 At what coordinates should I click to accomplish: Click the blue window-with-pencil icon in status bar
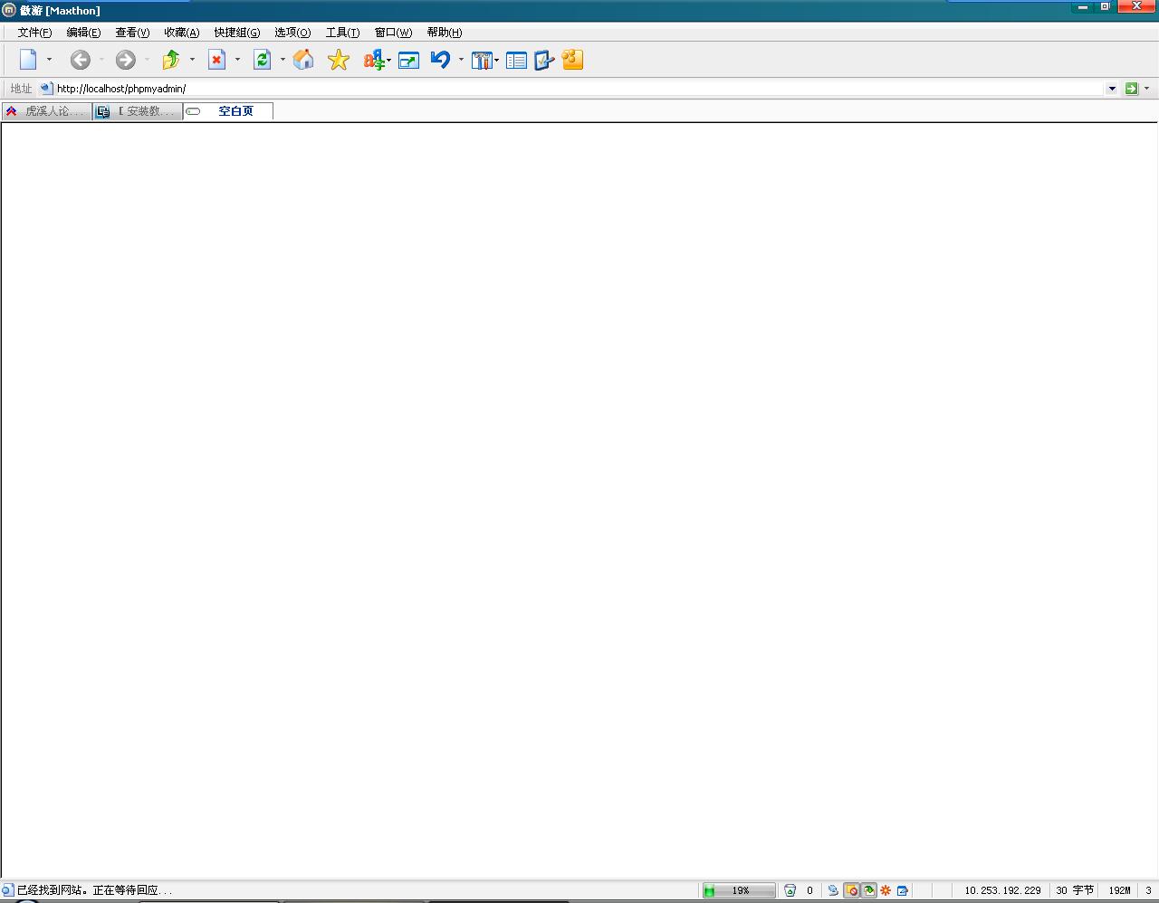[903, 890]
